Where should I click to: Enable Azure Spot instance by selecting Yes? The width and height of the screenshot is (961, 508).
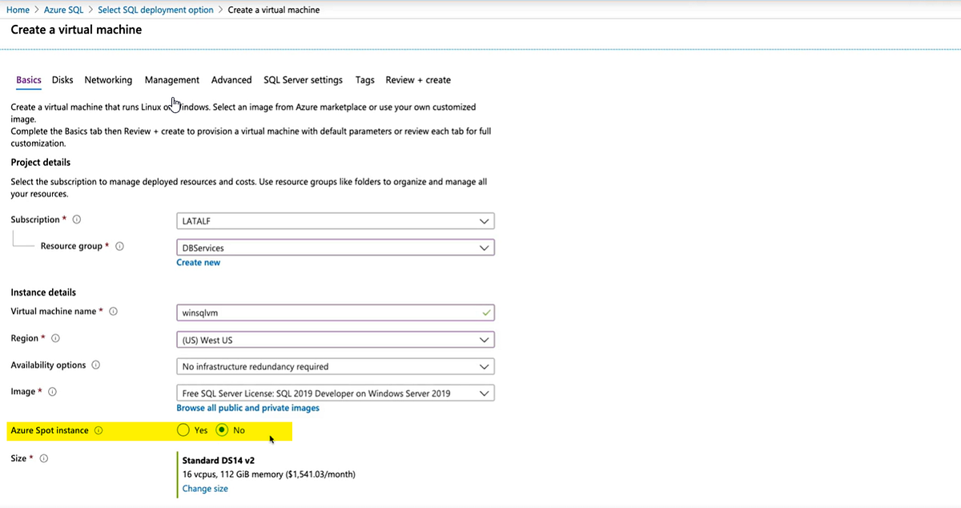point(183,430)
